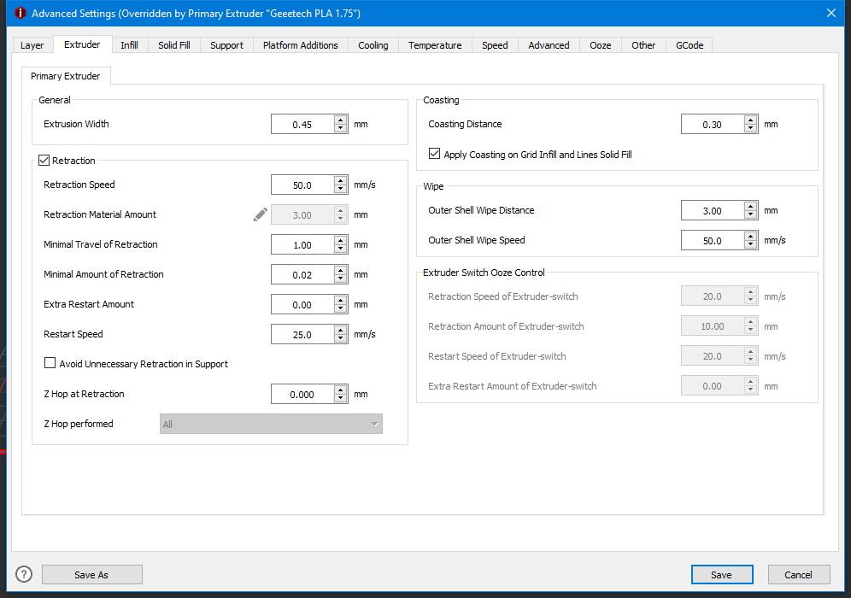Increase Z Hop at Retraction value
This screenshot has height=598, width=851.
pos(341,390)
